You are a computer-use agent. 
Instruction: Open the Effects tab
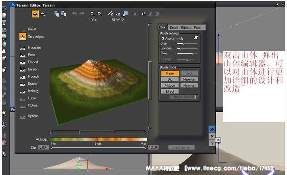click(186, 28)
